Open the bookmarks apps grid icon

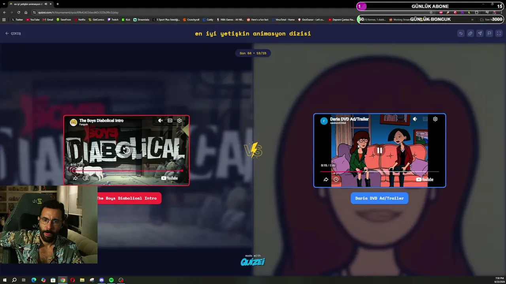[x=4, y=20]
